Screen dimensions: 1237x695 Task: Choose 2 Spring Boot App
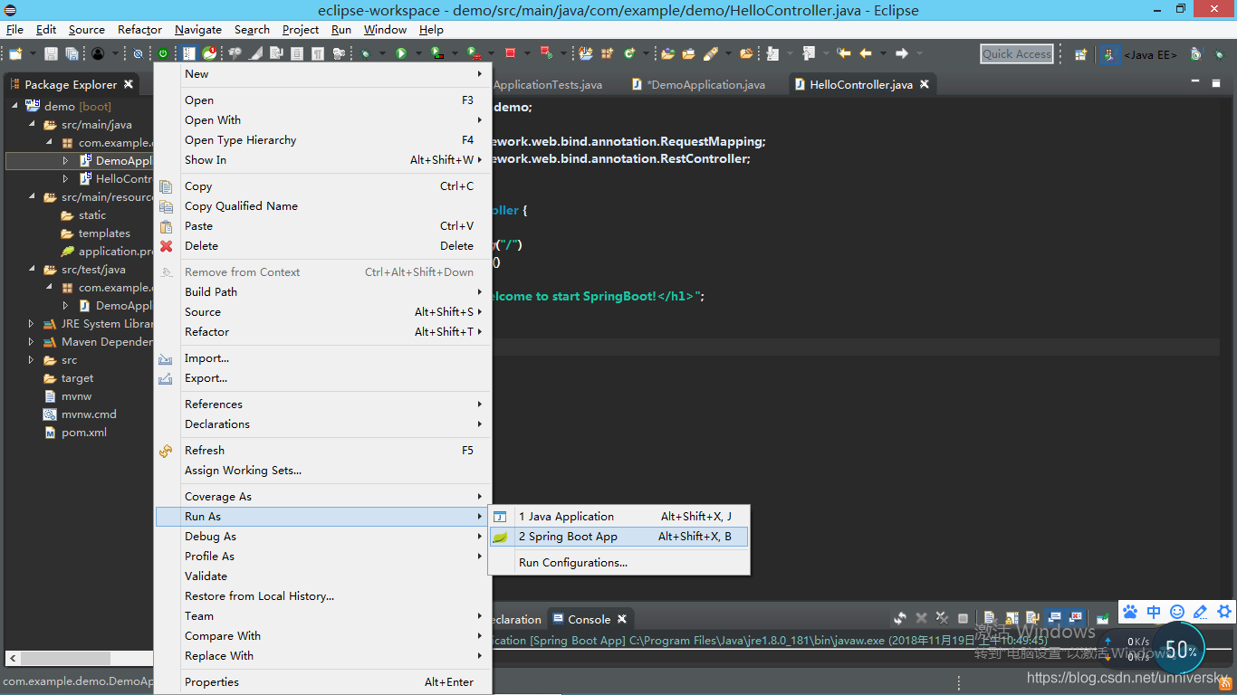pyautogui.click(x=619, y=537)
